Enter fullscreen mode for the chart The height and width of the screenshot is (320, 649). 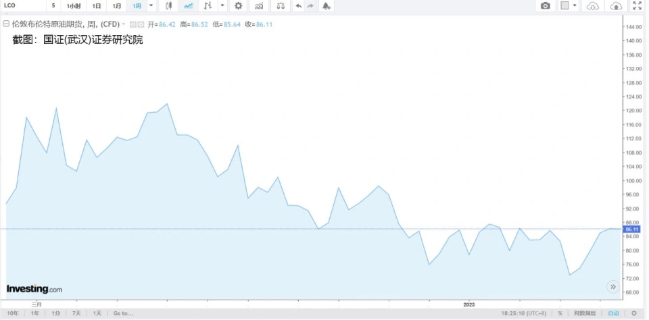(636, 6)
